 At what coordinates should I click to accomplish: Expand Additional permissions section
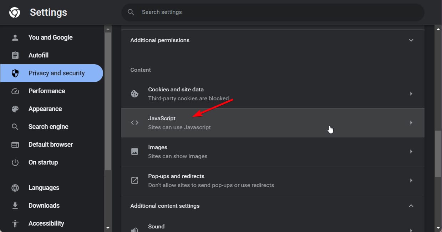point(411,40)
